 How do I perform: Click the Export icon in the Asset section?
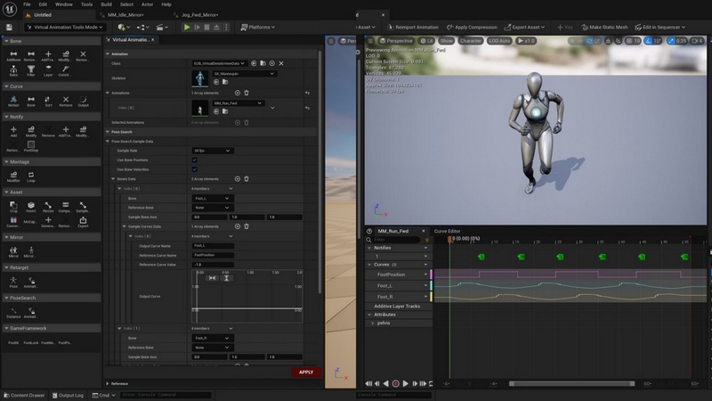[83, 220]
